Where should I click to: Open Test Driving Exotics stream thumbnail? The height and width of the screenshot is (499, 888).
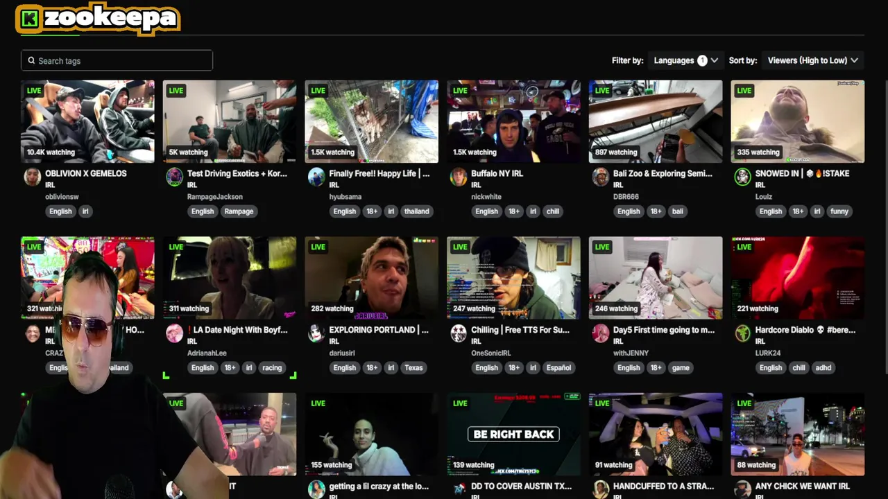pyautogui.click(x=230, y=121)
